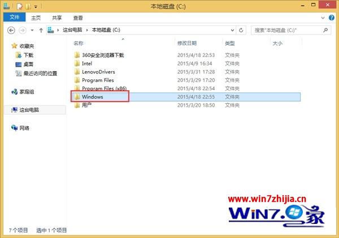Select 家庭组 in the navigation pane
Screen dimensions: 339x238
27,92
